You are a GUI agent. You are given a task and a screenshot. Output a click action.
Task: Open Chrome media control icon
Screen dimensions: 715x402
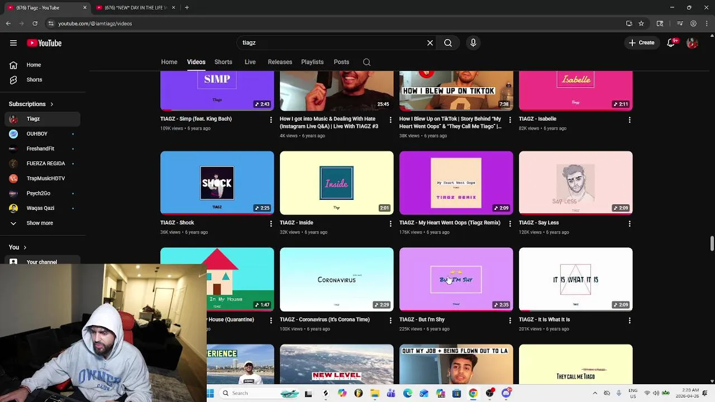[x=680, y=23]
